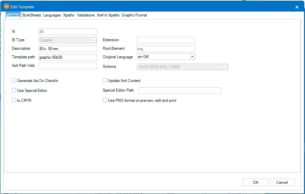The width and height of the screenshot is (305, 194).
Task: Click in the Description text field
Action: click(x=68, y=48)
